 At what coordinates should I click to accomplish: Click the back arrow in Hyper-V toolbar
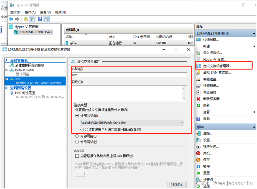11,19
